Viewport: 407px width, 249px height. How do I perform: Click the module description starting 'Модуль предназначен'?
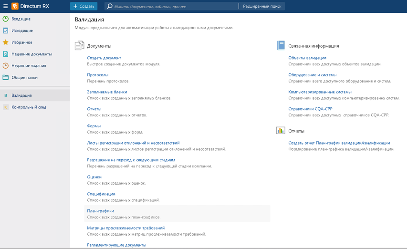[x=154, y=28]
